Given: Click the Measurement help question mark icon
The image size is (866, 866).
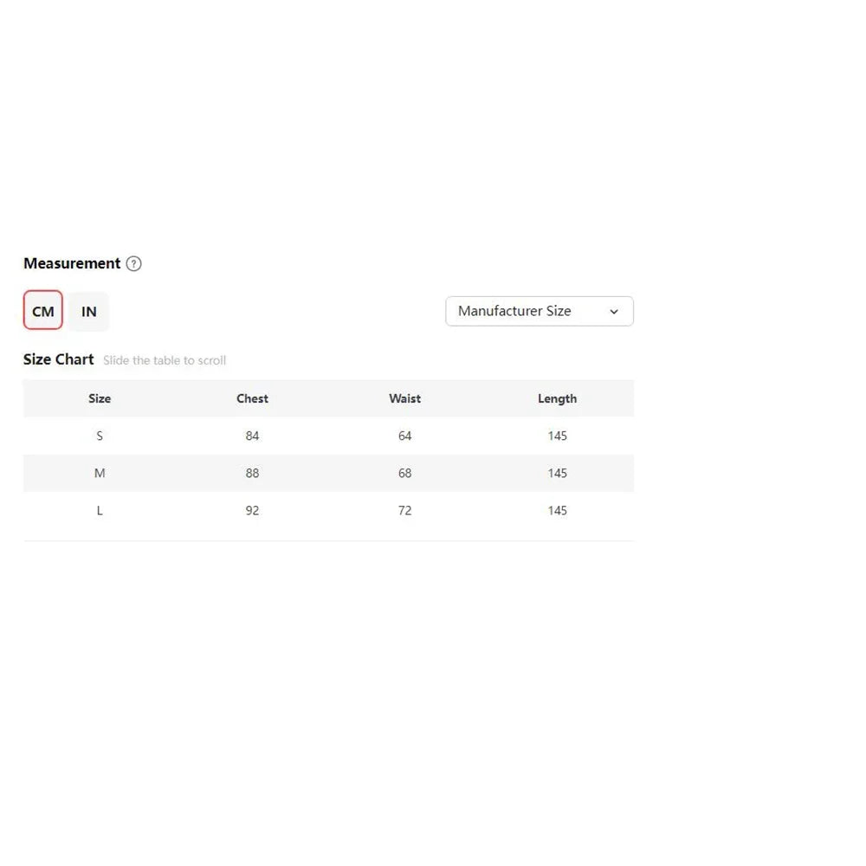Looking at the screenshot, I should 133,264.
